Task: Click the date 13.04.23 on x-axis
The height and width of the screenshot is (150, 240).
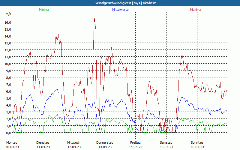Action: point(105,147)
